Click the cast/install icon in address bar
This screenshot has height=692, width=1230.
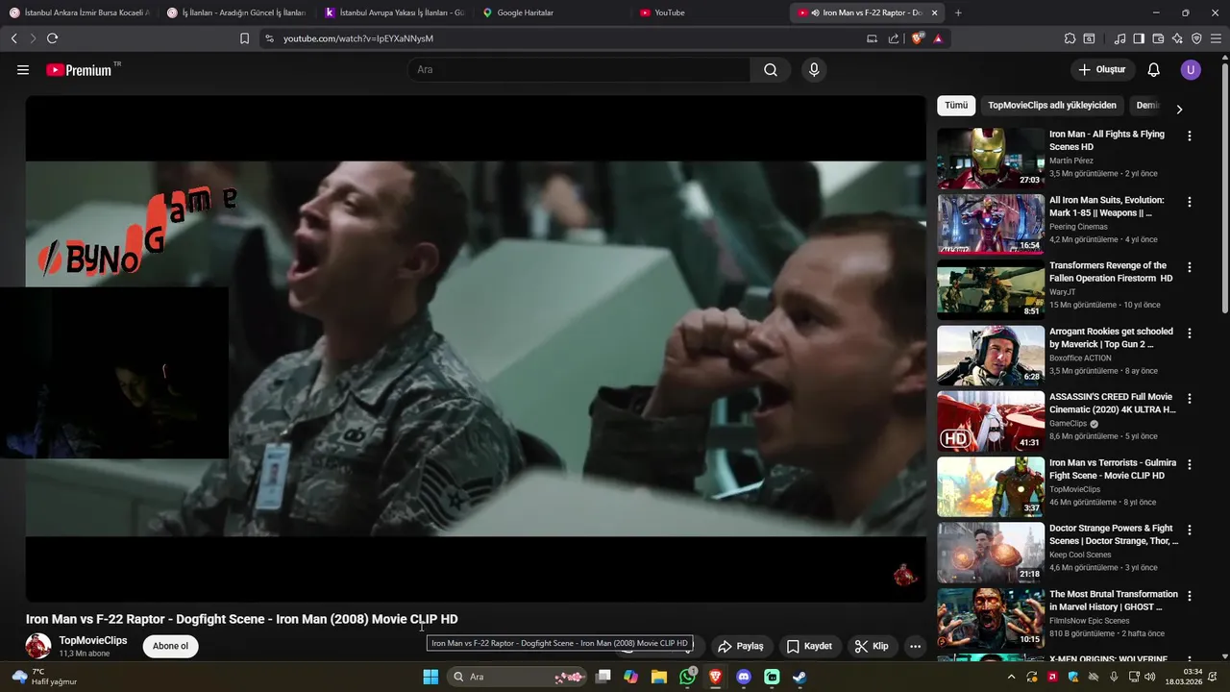click(x=872, y=38)
